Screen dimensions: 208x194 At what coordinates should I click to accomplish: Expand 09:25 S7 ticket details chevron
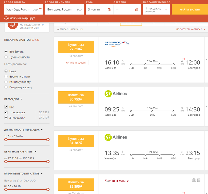point(206,106)
